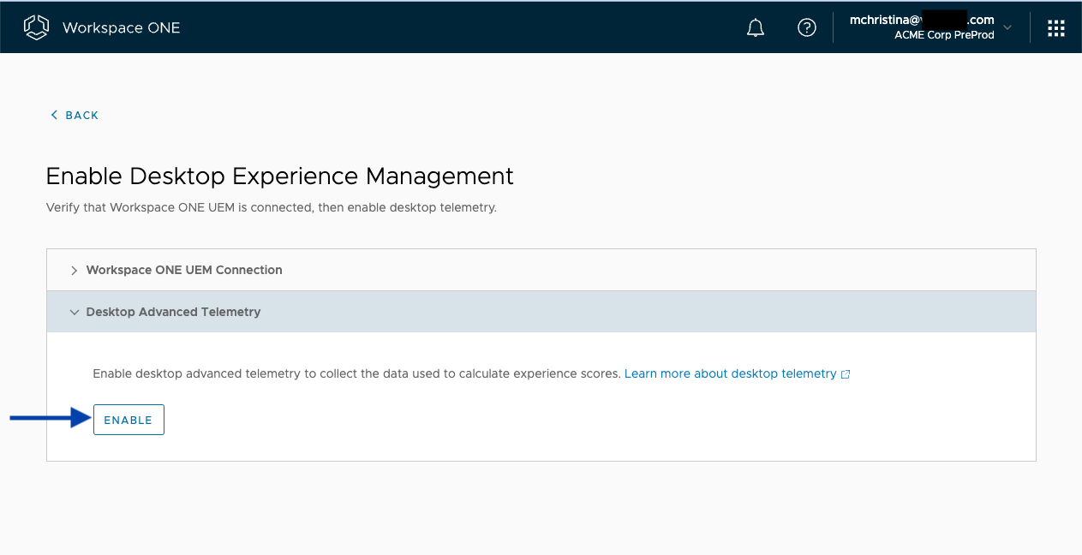Screen dimensions: 1082x555
Task: Expand the Workspace ONE UEM Connection chevron
Action: coord(74,270)
